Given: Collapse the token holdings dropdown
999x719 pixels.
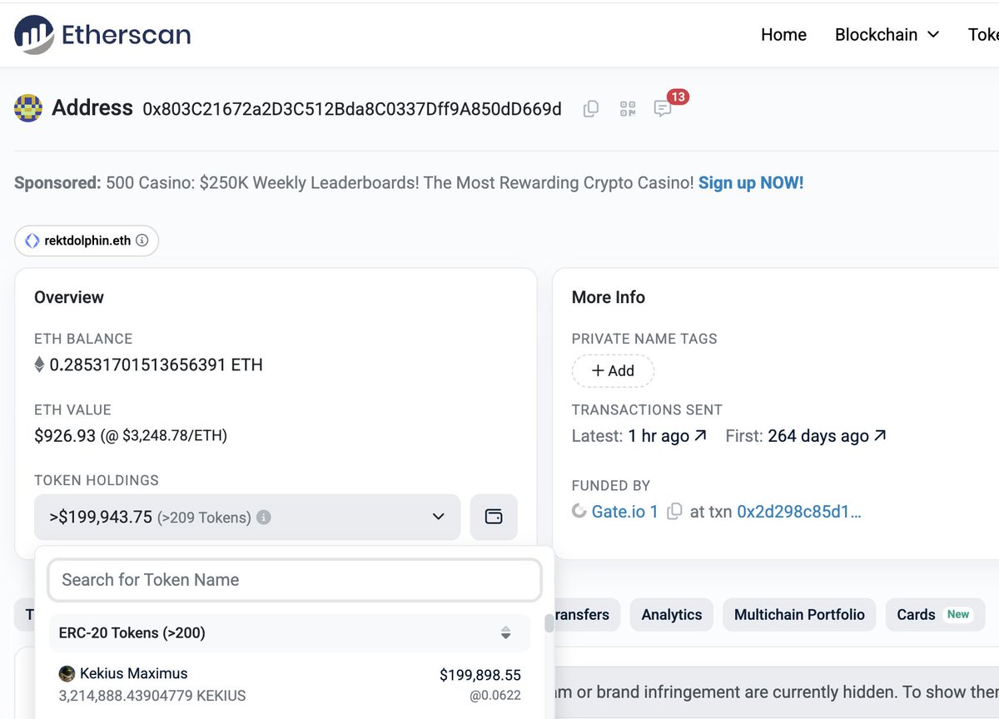Looking at the screenshot, I should (x=247, y=517).
